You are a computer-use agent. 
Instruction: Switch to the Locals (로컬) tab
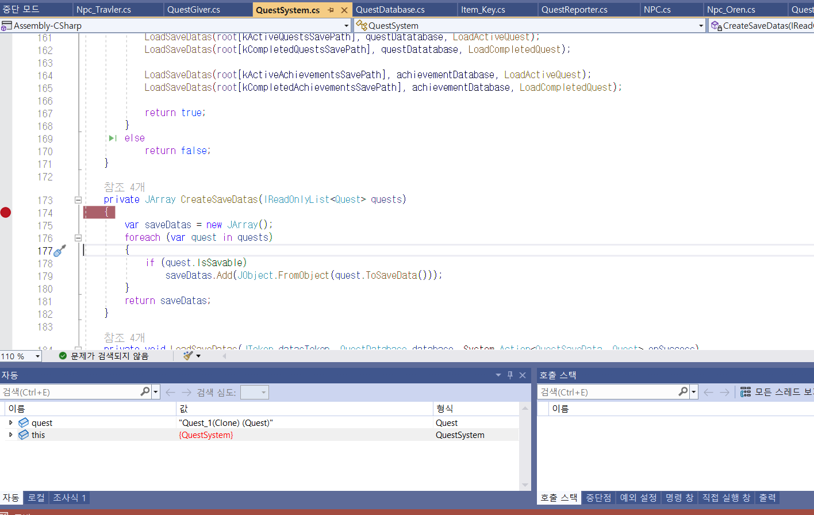point(36,498)
